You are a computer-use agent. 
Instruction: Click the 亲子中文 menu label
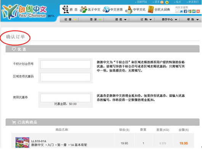click(x=94, y=10)
